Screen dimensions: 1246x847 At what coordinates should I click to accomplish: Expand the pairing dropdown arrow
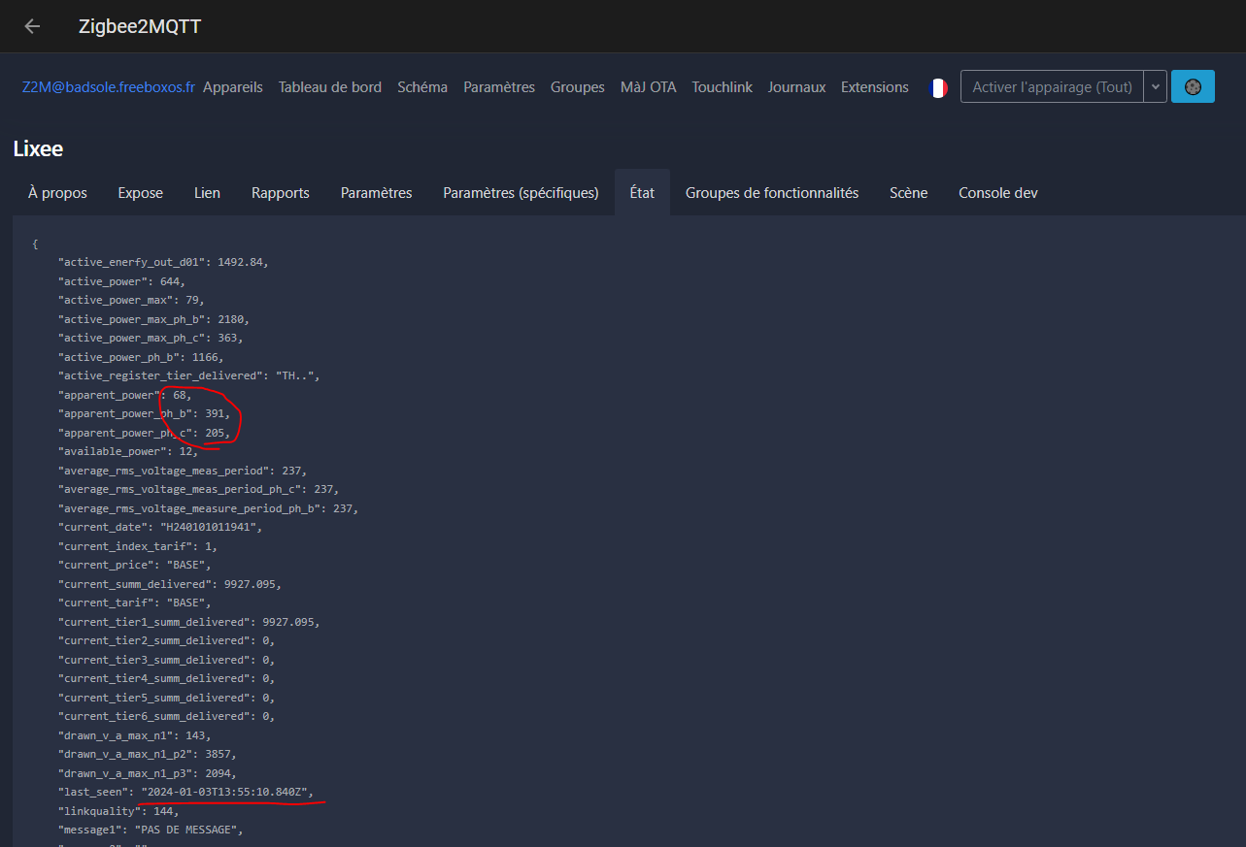[1155, 86]
